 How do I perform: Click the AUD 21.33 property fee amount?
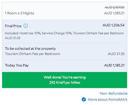pos(116,54)
